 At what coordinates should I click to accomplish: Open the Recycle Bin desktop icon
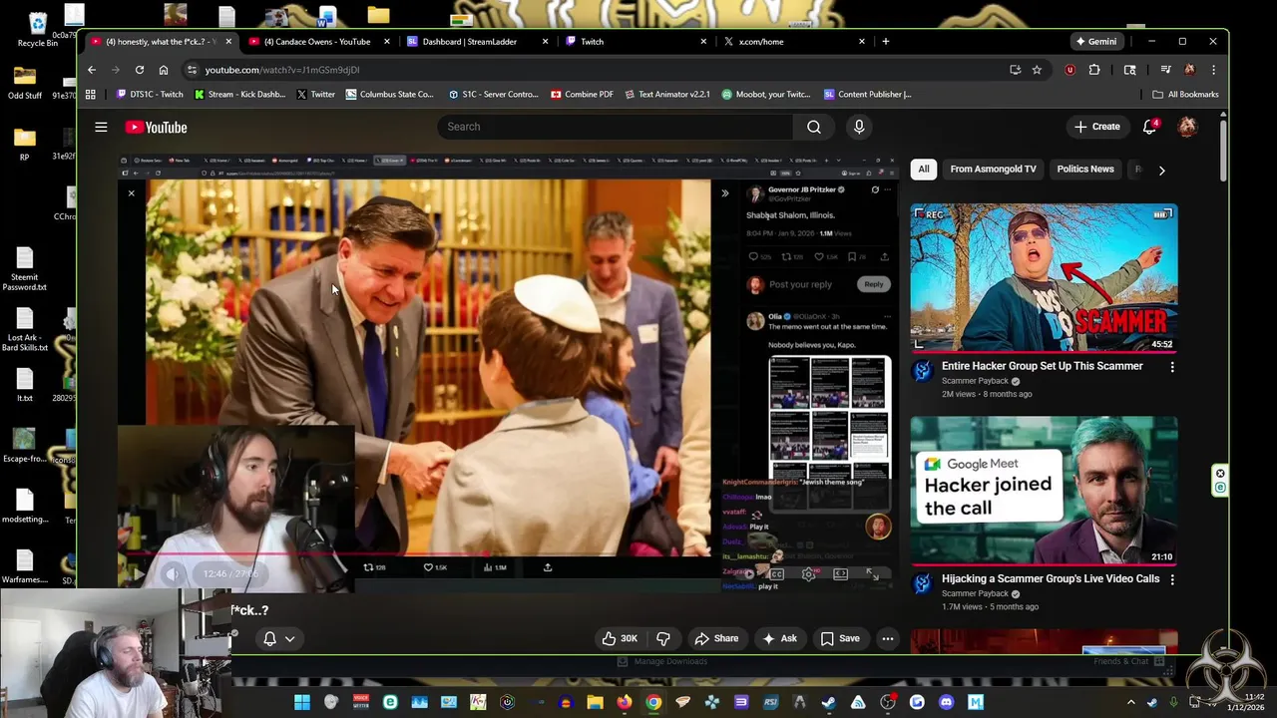coord(38,29)
